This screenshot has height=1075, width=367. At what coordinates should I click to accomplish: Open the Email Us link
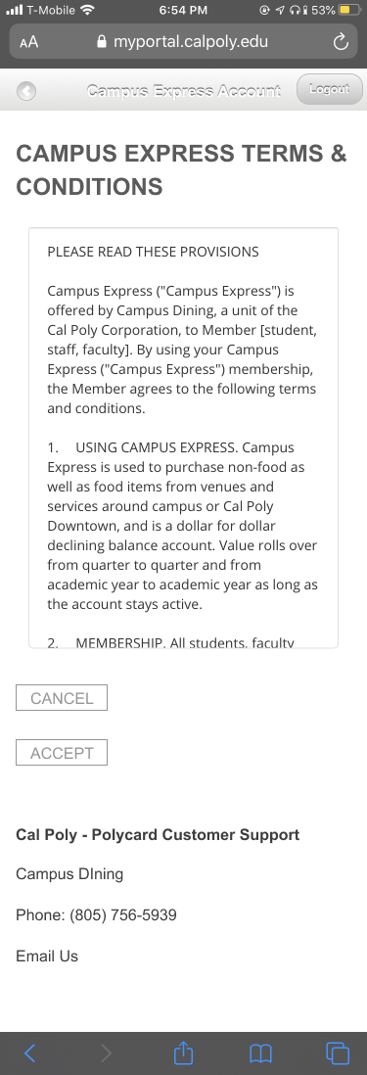tap(47, 956)
